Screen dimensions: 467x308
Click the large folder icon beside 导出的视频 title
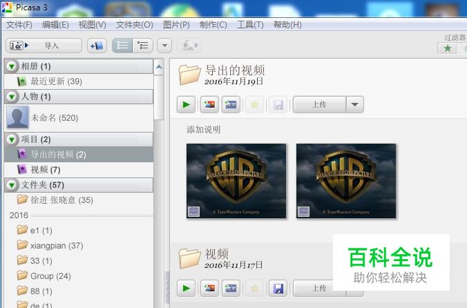189,75
